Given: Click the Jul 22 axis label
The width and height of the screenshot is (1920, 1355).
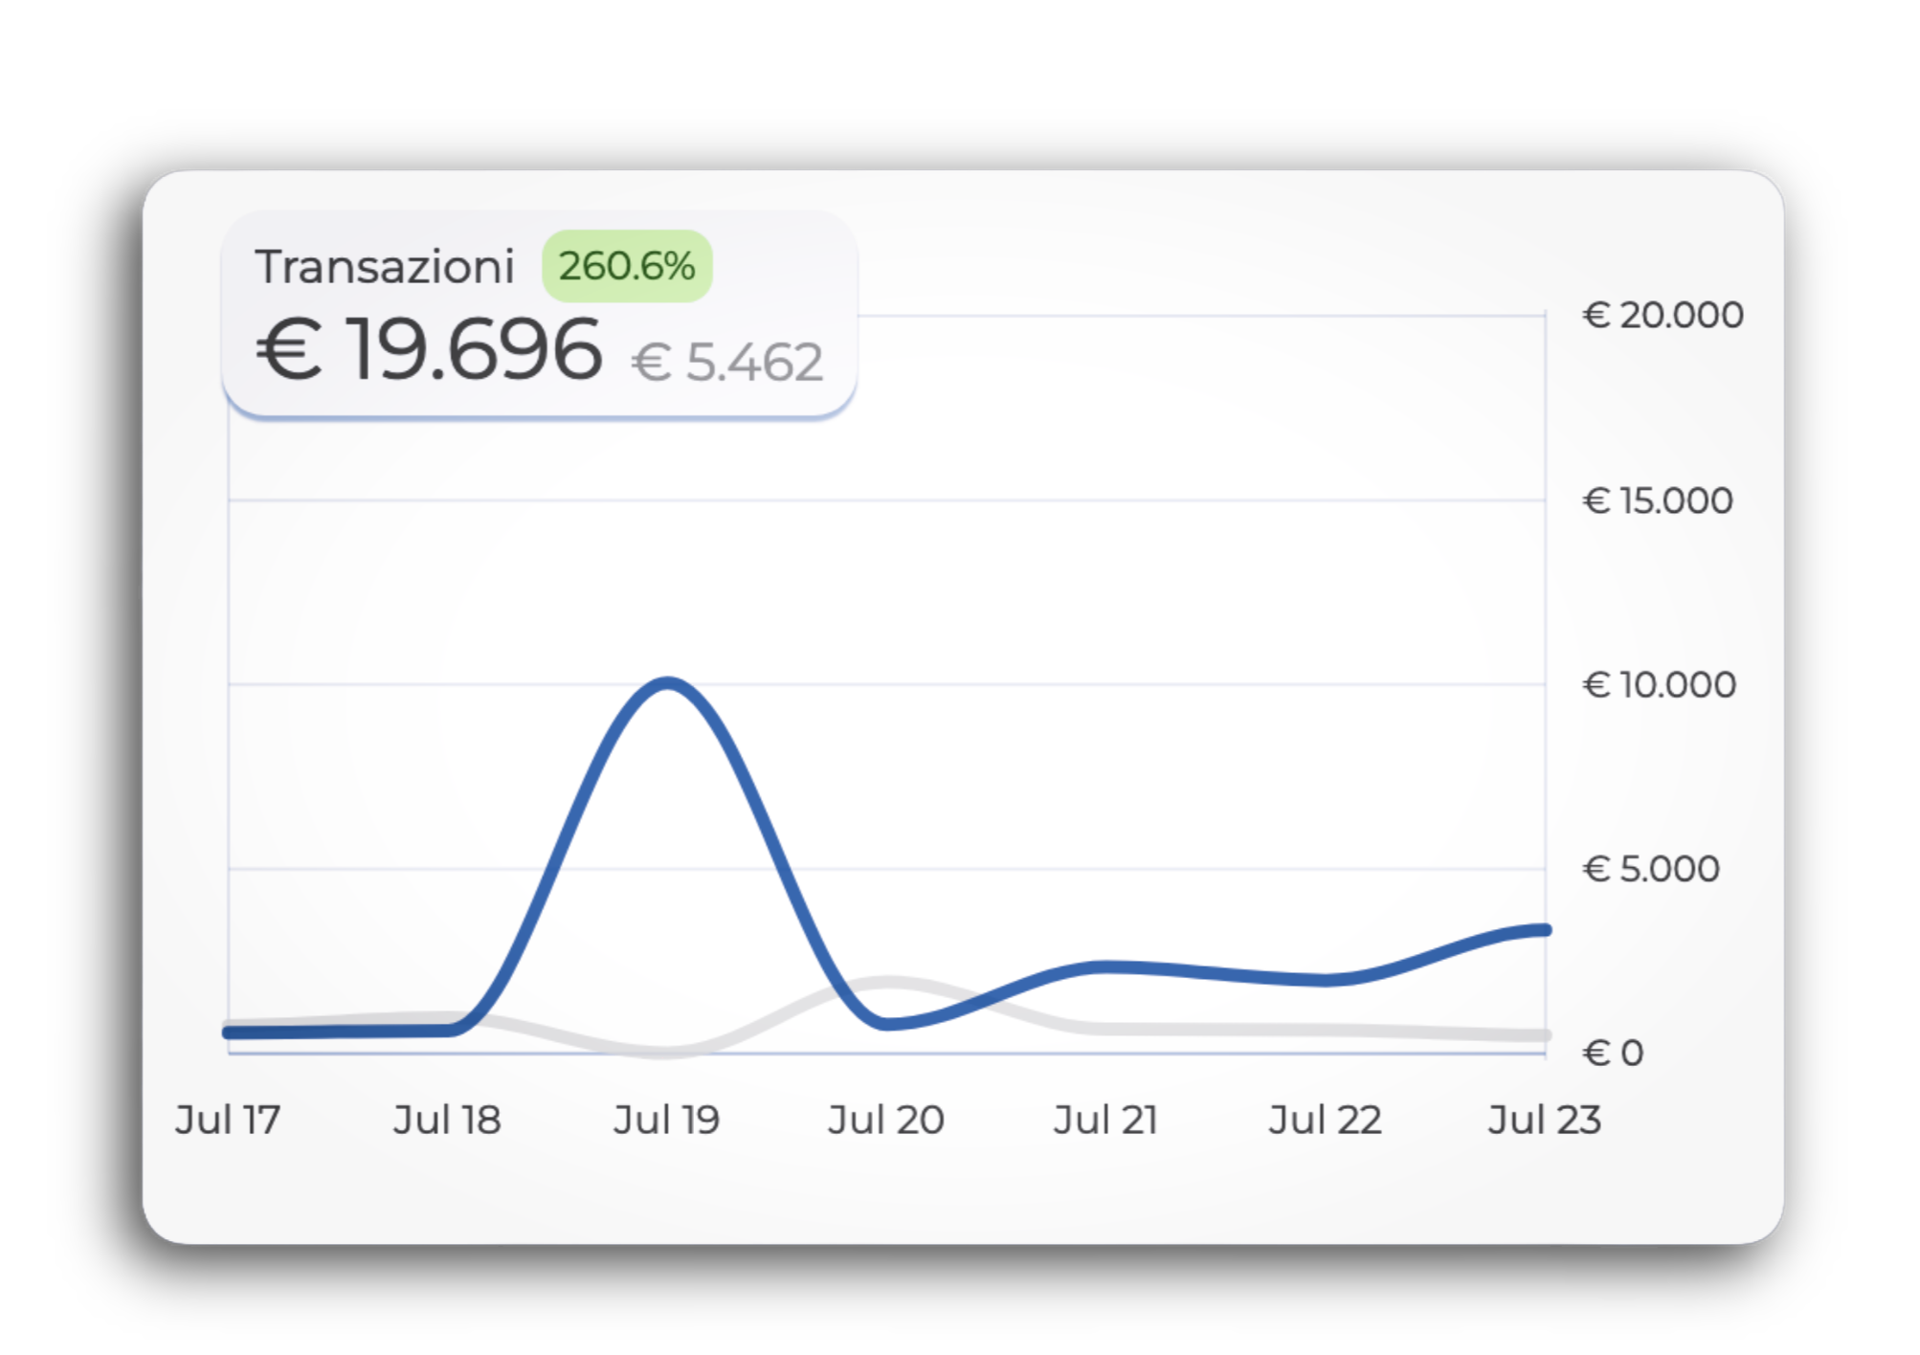Looking at the screenshot, I should click(x=1325, y=1120).
